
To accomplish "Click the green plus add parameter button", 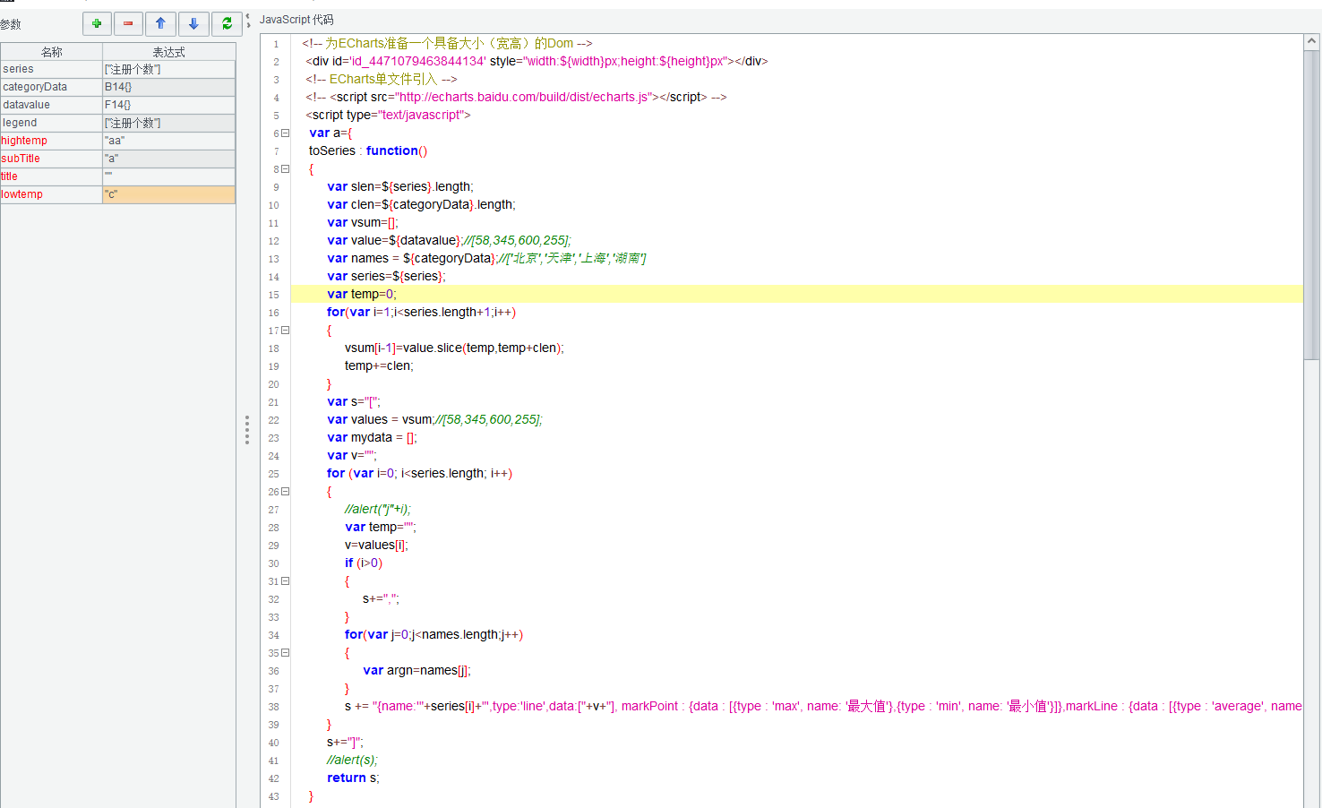I will 97,24.
